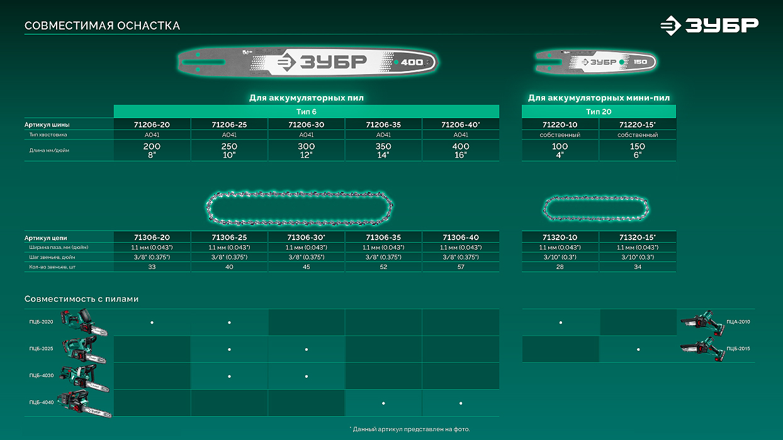This screenshot has height=440, width=783.
Task: Select the ПЦБ-4030 chainsaw picture
Action: (x=84, y=377)
